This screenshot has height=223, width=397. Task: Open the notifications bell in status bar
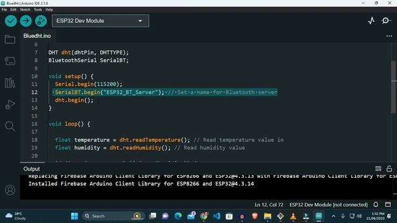pyautogui.click(x=376, y=204)
